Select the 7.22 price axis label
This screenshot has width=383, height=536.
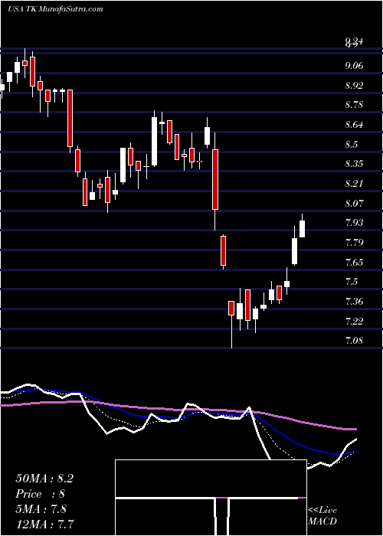pos(354,321)
